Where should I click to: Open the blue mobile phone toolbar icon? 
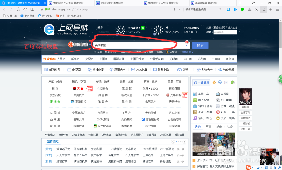coord(228,10)
